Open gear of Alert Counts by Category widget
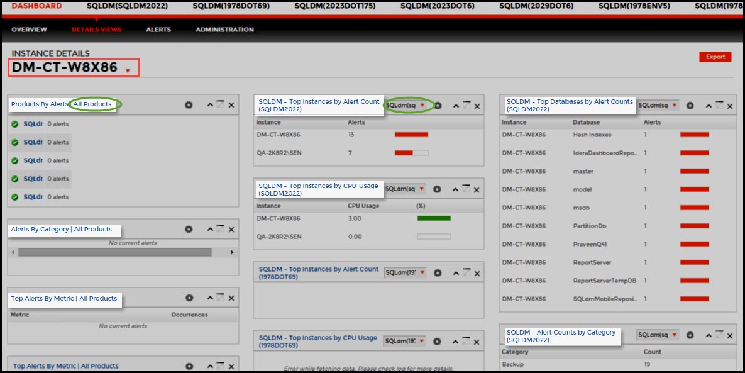 coord(690,335)
